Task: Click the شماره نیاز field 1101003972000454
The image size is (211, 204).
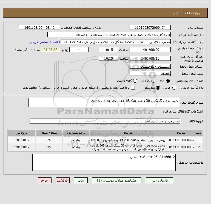Action: 150,28
